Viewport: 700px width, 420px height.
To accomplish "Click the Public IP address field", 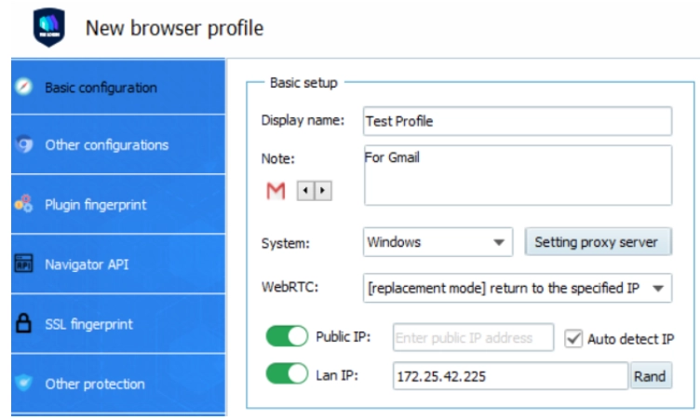I will pyautogui.click(x=473, y=337).
